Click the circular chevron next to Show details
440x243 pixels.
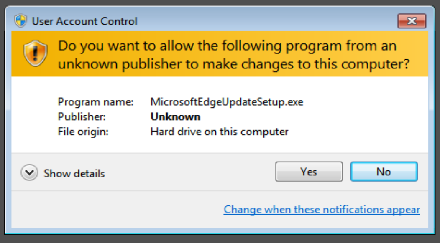point(29,172)
